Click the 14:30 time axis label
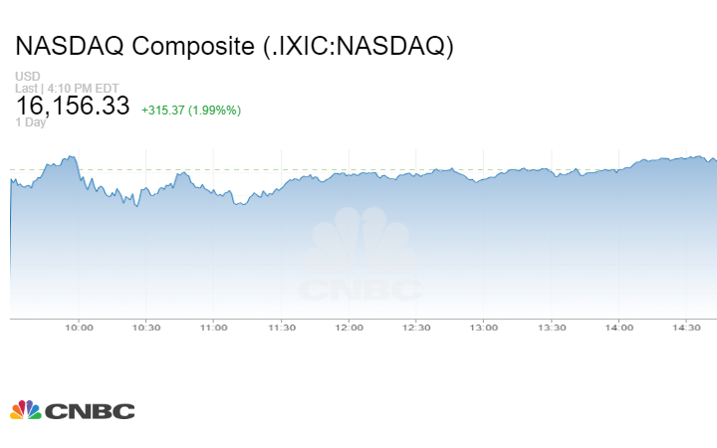Screen dimensions: 717x448 point(687,328)
